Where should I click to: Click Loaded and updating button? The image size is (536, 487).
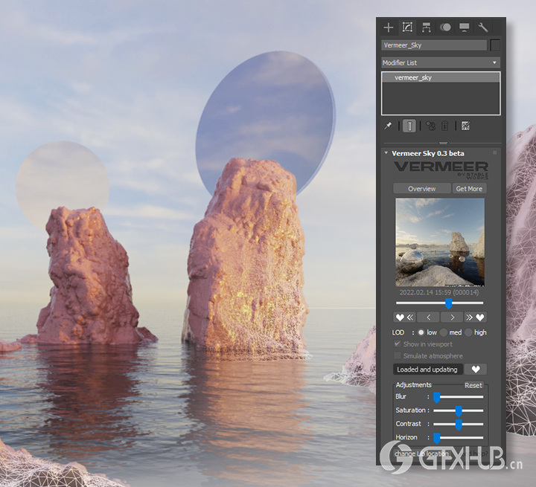click(427, 370)
